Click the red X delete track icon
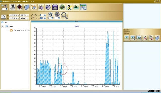Viewport: 161px width, 93px height. click(x=19, y=7)
